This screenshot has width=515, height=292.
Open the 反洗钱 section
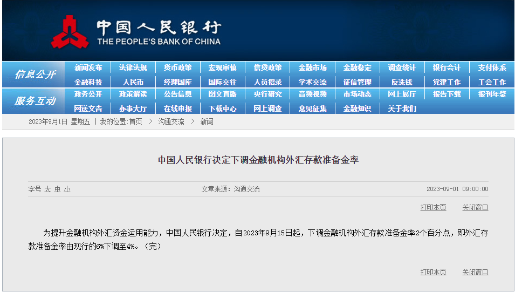[402, 82]
